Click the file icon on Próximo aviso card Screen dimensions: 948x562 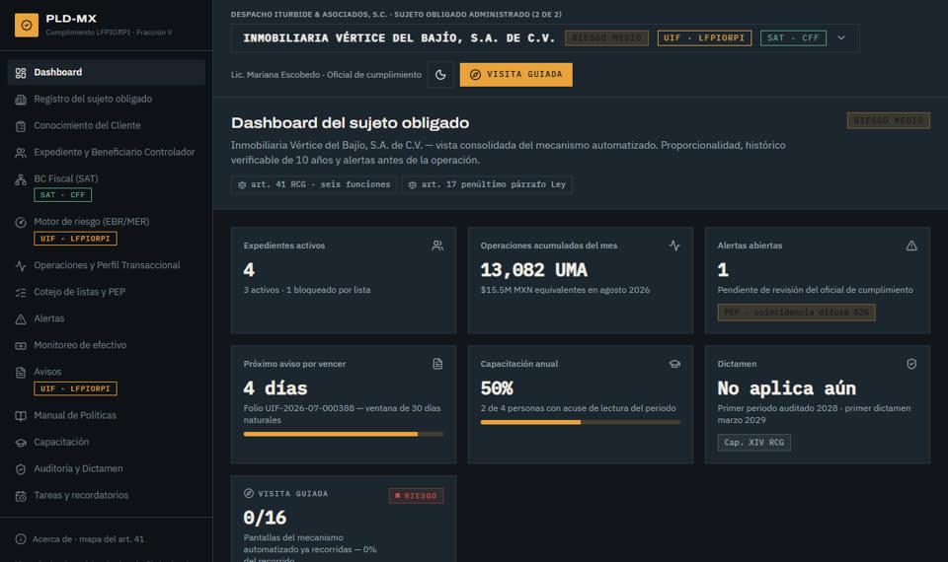pyautogui.click(x=437, y=364)
